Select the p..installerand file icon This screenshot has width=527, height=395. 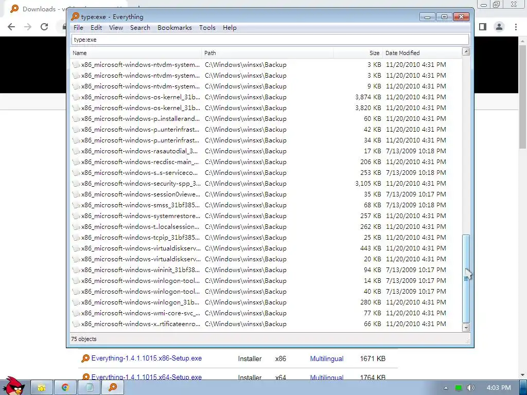pyautogui.click(x=76, y=119)
